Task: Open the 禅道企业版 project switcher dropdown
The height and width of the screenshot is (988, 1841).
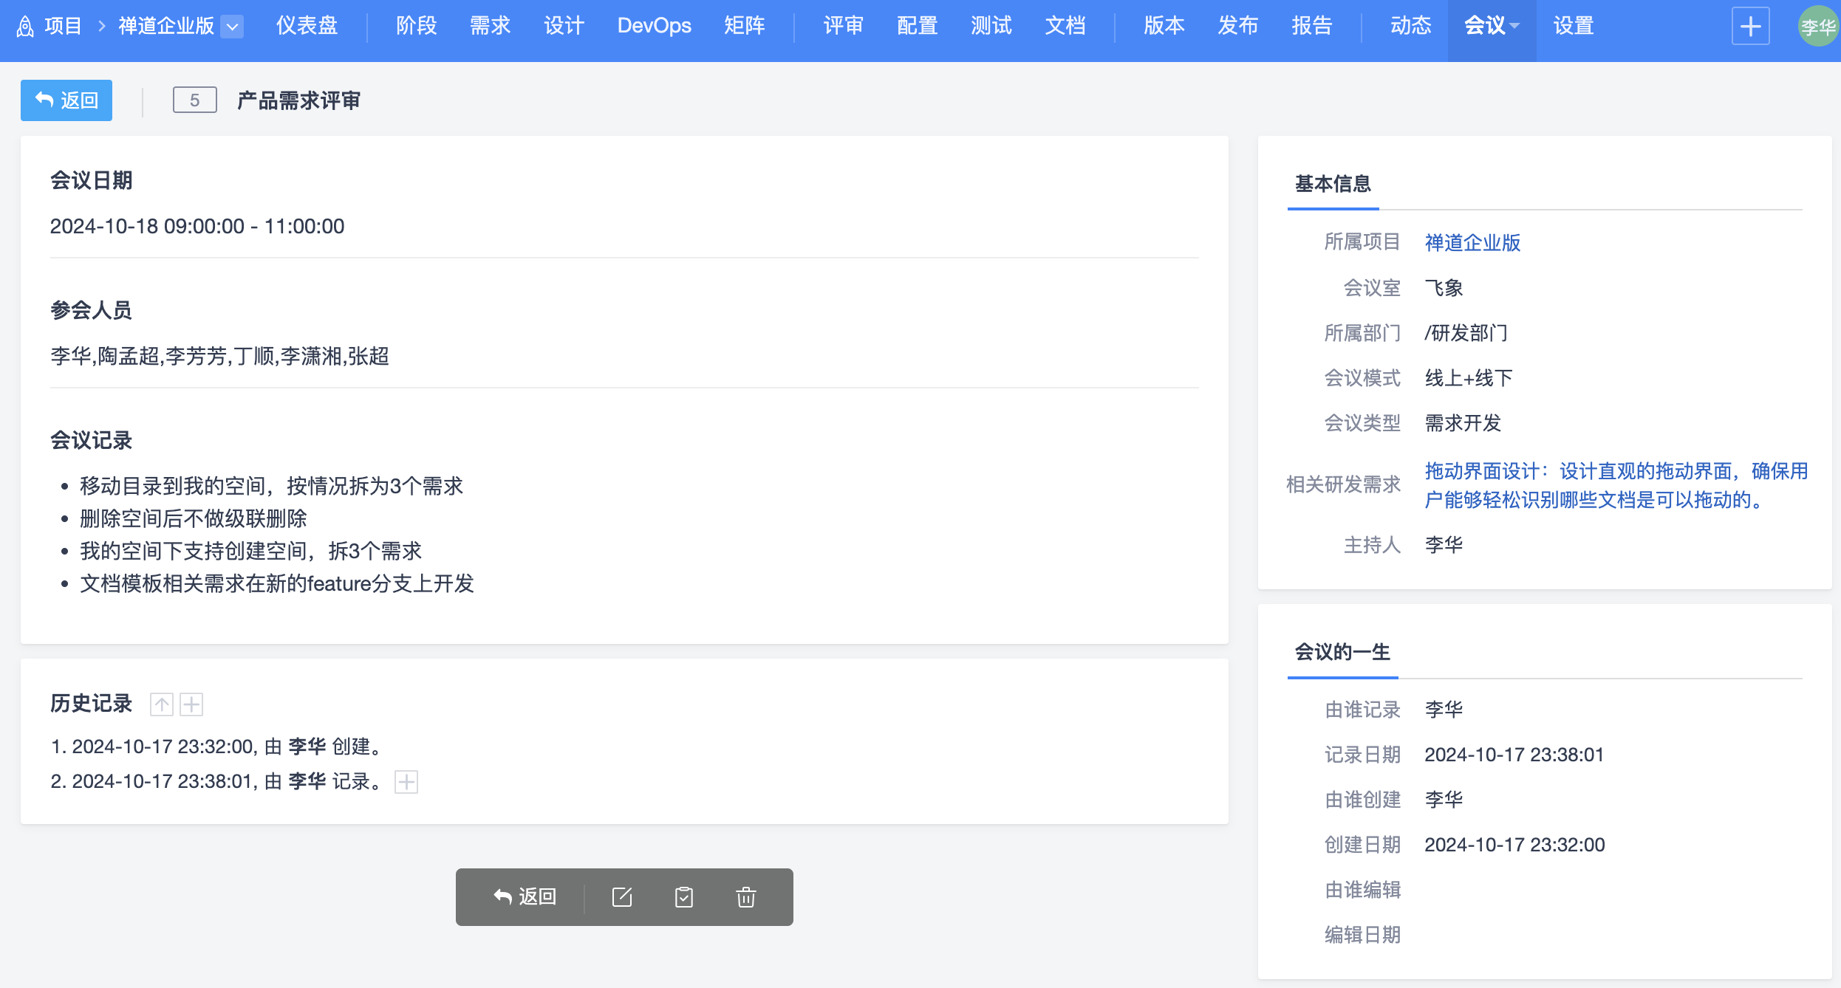Action: (232, 27)
